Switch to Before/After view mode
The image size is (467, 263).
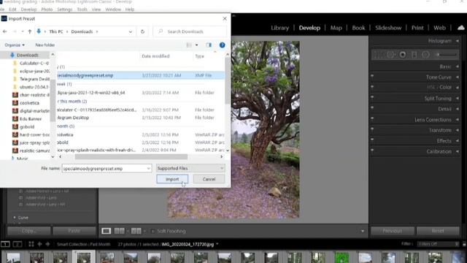[136, 231]
